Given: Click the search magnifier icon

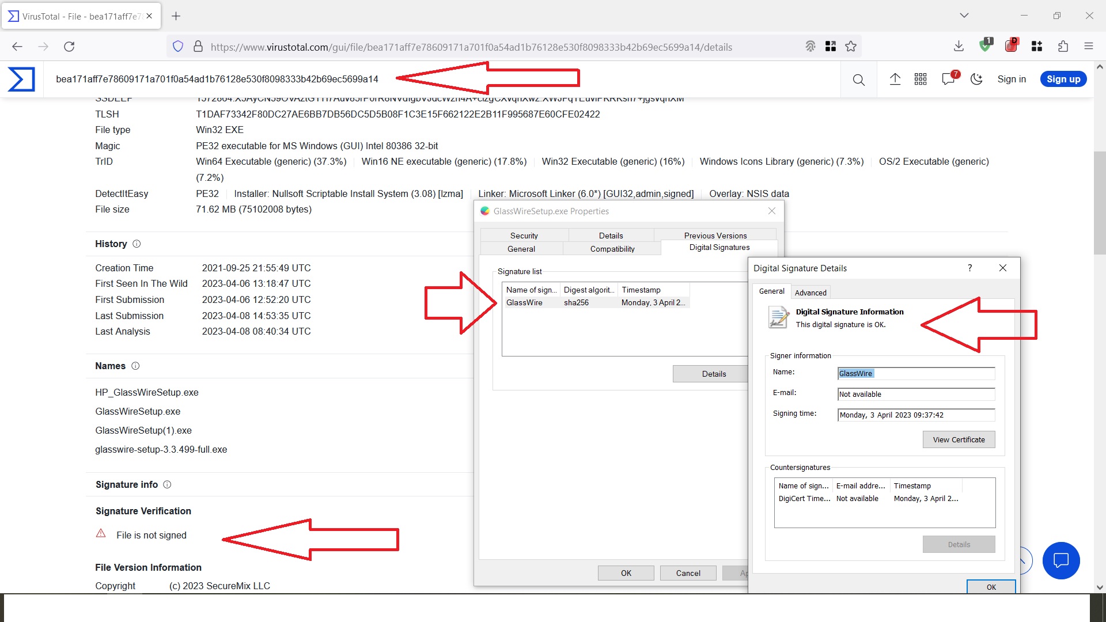Looking at the screenshot, I should pyautogui.click(x=858, y=79).
